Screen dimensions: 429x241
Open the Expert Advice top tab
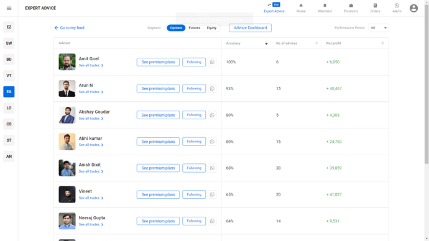coord(274,8)
